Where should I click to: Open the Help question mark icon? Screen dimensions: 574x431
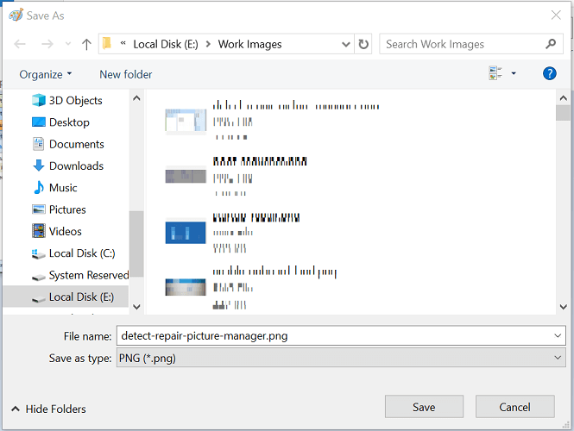550,73
